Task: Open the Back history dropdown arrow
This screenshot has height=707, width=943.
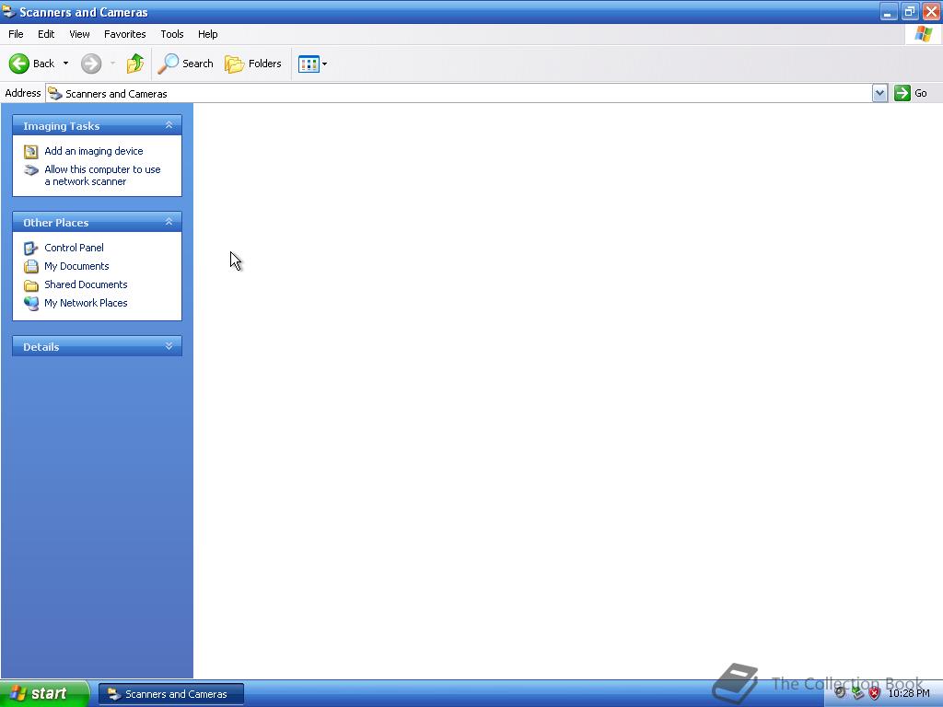Action: [x=65, y=64]
